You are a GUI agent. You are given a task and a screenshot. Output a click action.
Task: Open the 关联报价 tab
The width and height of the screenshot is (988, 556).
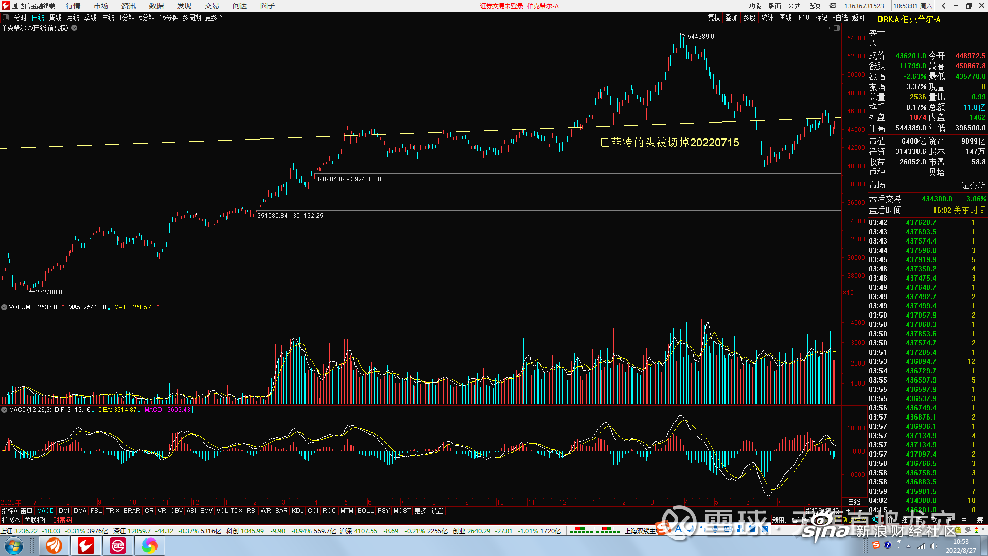click(x=37, y=520)
